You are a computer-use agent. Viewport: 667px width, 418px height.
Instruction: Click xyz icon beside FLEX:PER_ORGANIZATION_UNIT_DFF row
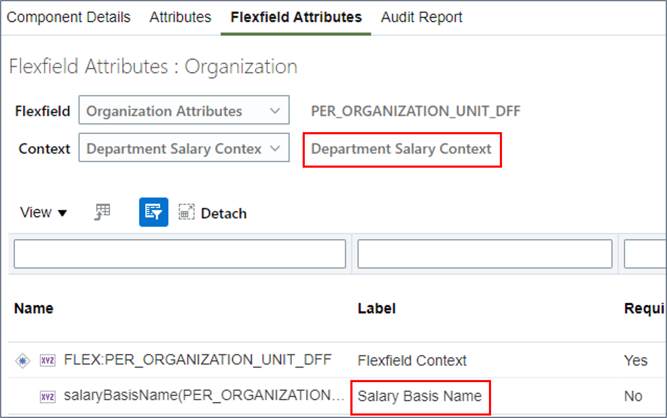pos(48,361)
